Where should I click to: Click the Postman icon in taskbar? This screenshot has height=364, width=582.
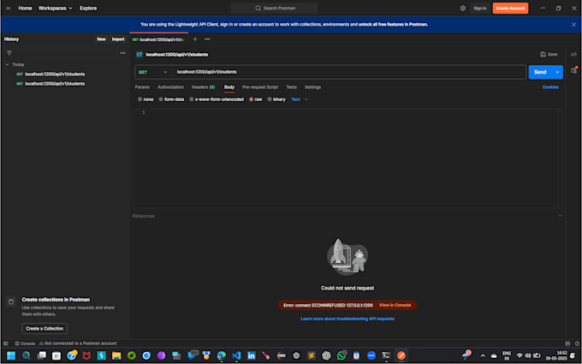point(401,355)
